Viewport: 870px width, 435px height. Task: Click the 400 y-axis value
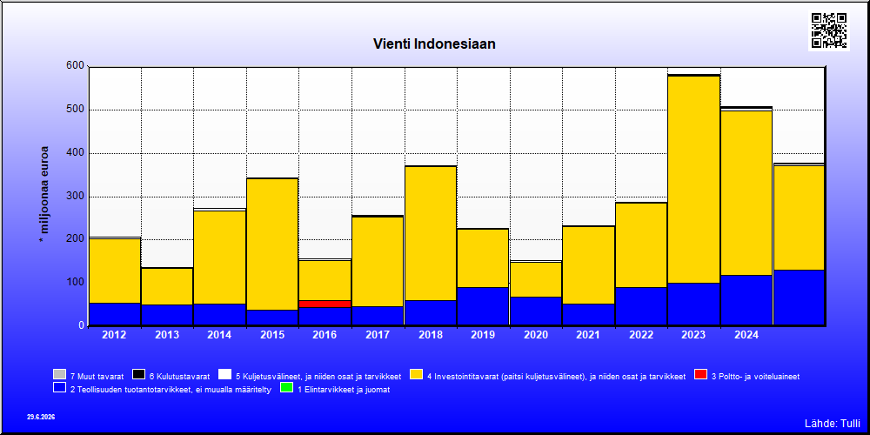click(76, 153)
